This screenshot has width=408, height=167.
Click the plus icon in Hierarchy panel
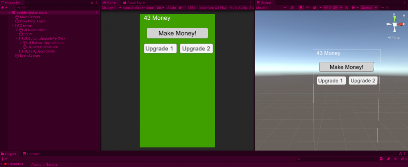[x=2, y=8]
